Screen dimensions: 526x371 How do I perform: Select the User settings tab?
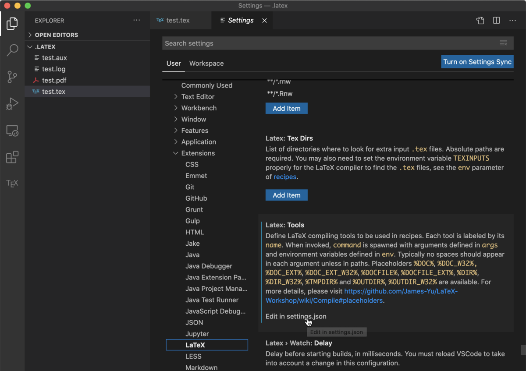click(174, 64)
